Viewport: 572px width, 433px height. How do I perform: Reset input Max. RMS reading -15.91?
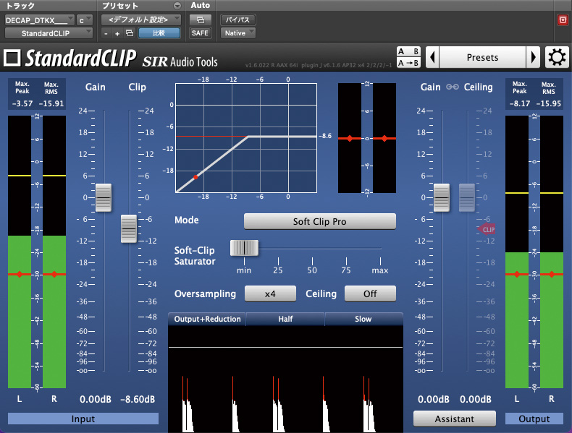(51, 103)
